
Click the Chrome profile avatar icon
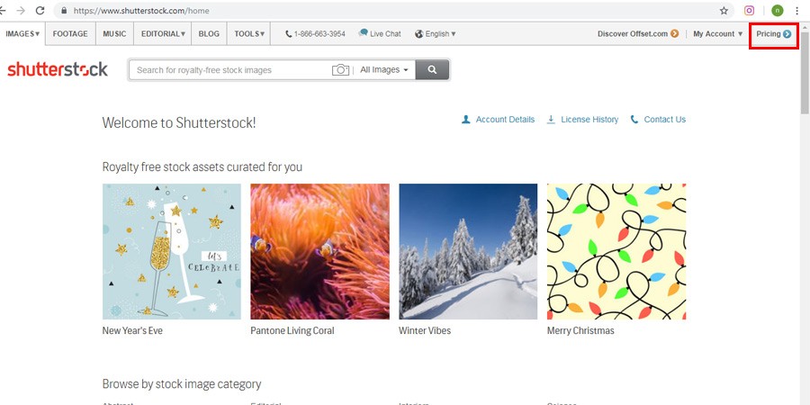(777, 11)
